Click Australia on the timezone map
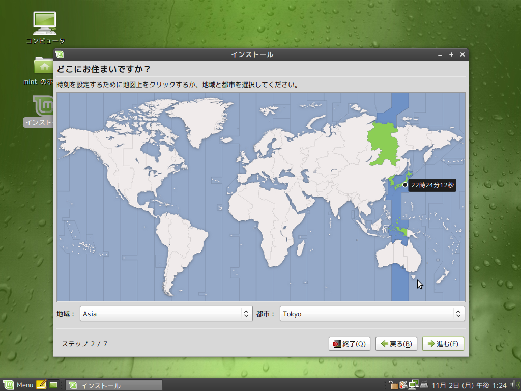This screenshot has height=391, width=521. 399,256
